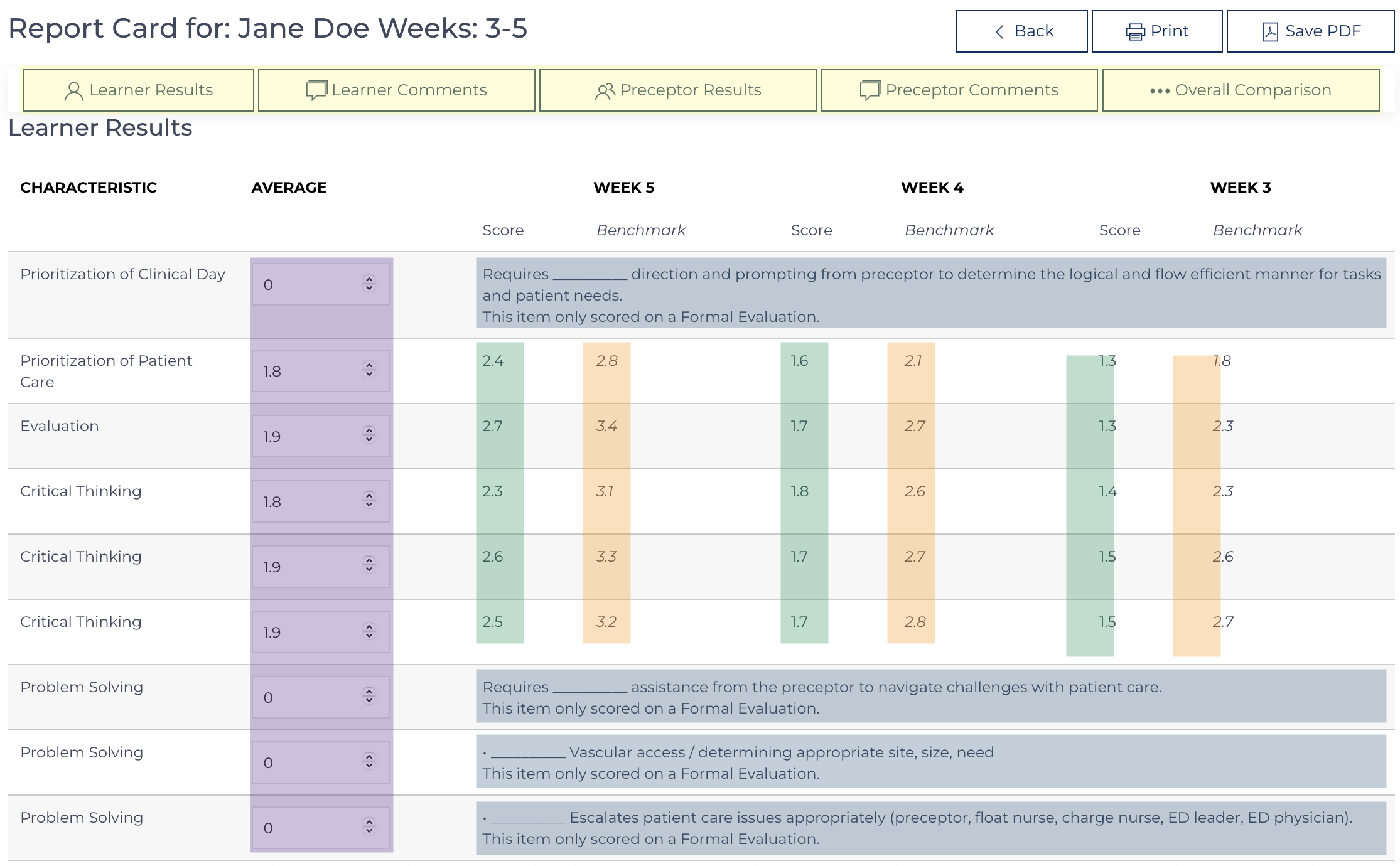The width and height of the screenshot is (1400, 866).
Task: Click the Week 5 benchmark 3.3 value
Action: coord(606,557)
